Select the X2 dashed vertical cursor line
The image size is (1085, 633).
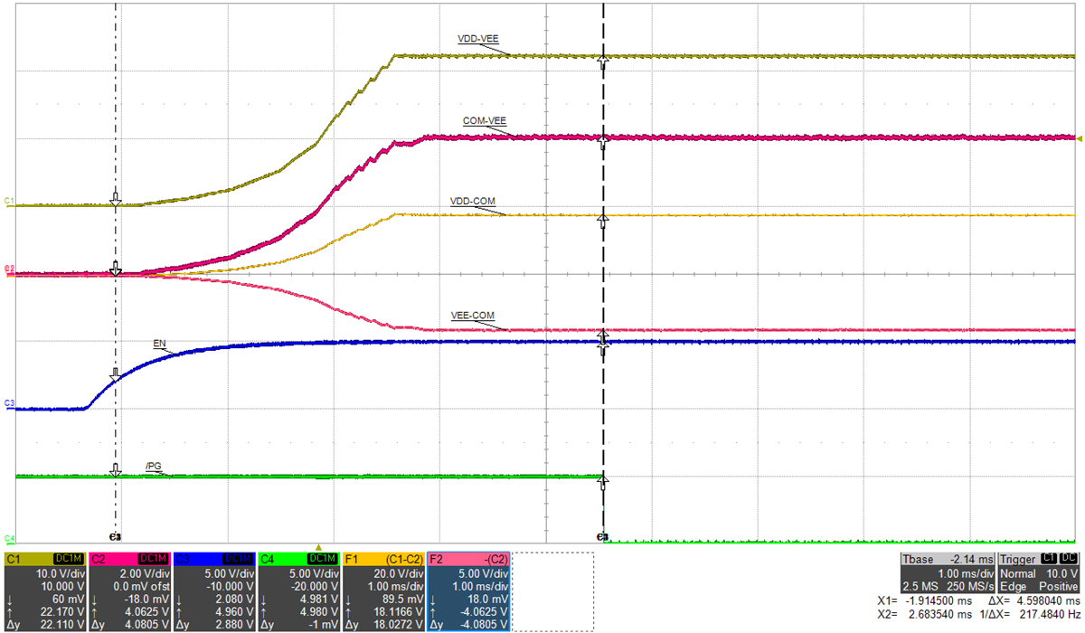tap(602, 271)
